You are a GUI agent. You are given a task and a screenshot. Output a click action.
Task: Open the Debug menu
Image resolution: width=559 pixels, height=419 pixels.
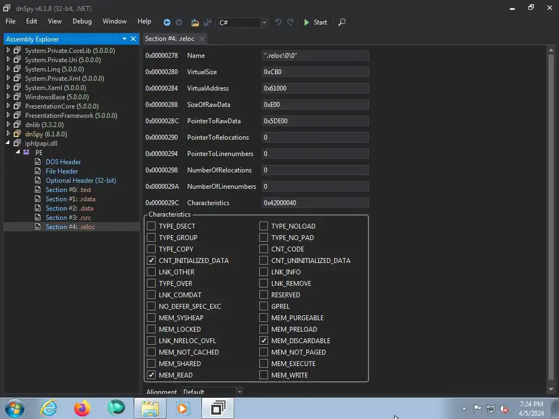[82, 21]
